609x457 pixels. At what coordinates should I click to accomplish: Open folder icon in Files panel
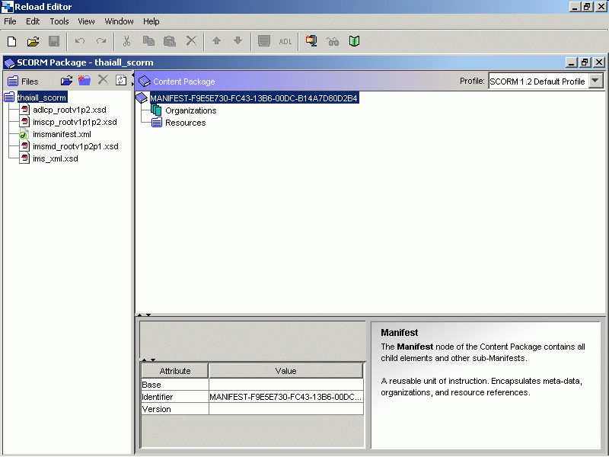tap(67, 81)
